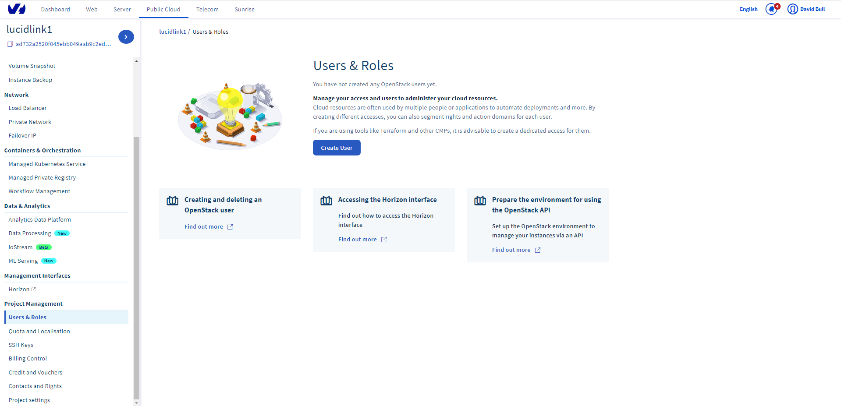841x406 pixels.
Task: Select SSH Keys in the sidebar
Action: pos(21,345)
